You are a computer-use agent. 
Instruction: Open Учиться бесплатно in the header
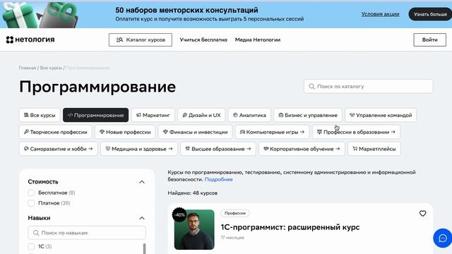(203, 40)
